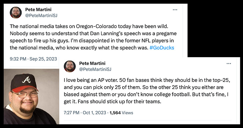
Task: Click the Pete Martini name on the second tweet
Action: (x=92, y=63)
